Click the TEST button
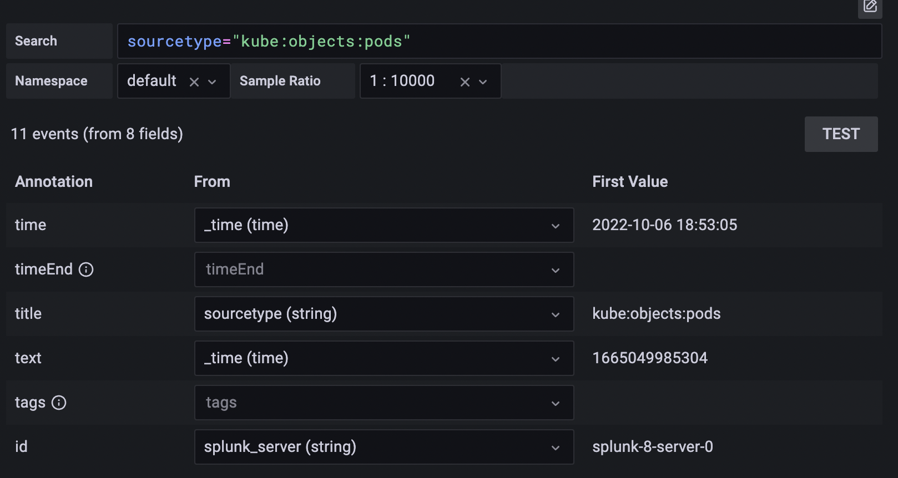 tap(841, 134)
